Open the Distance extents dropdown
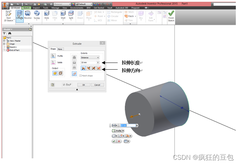 click(x=90, y=57)
